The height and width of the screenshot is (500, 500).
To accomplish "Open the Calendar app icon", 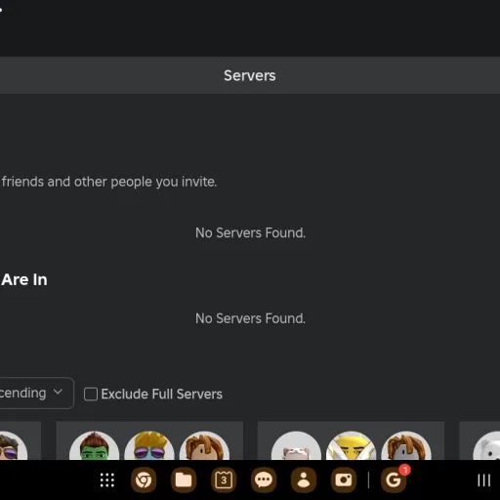I will click(x=224, y=480).
